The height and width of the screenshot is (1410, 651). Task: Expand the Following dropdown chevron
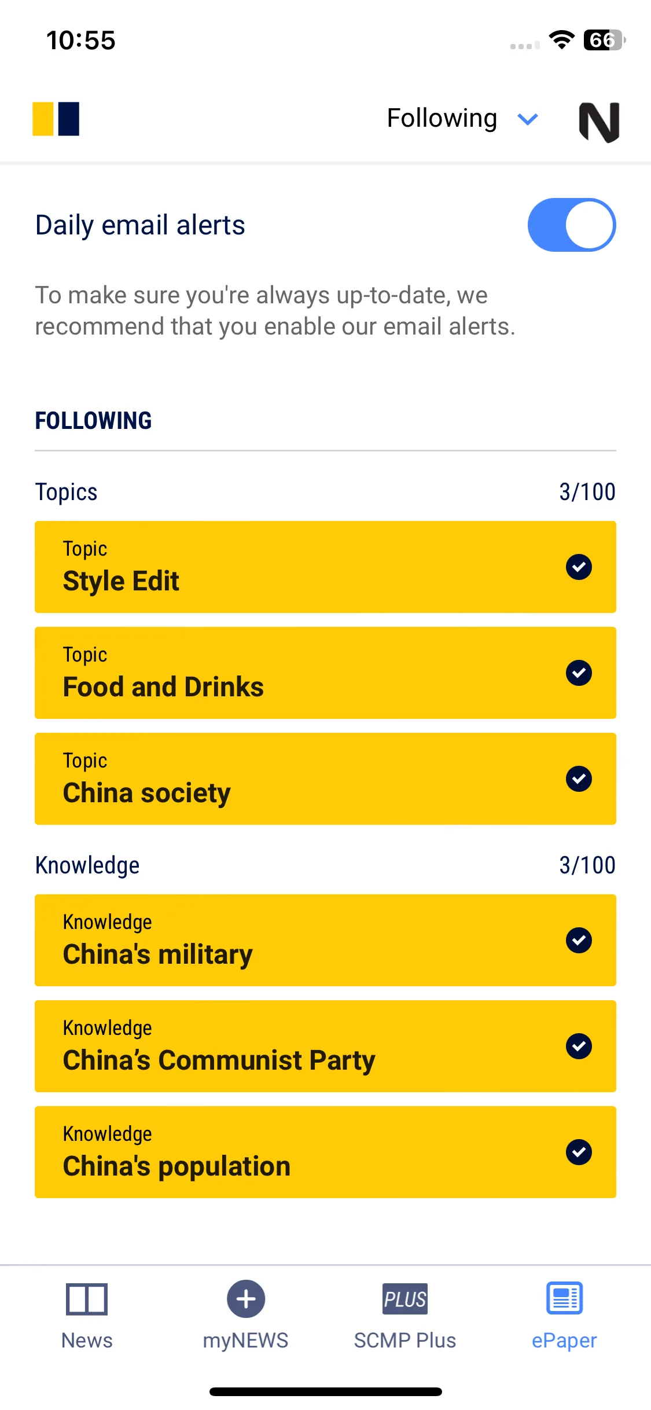click(x=528, y=119)
